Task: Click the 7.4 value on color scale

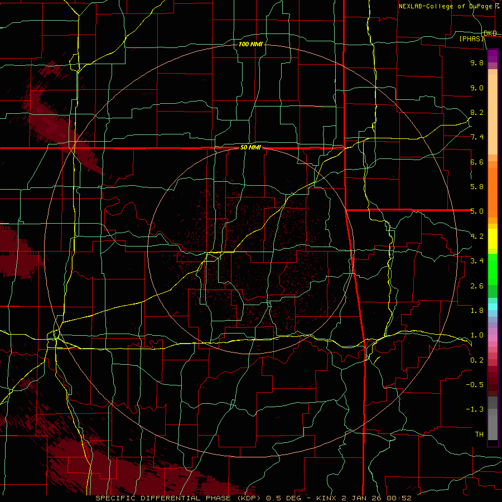Action: pyautogui.click(x=477, y=137)
